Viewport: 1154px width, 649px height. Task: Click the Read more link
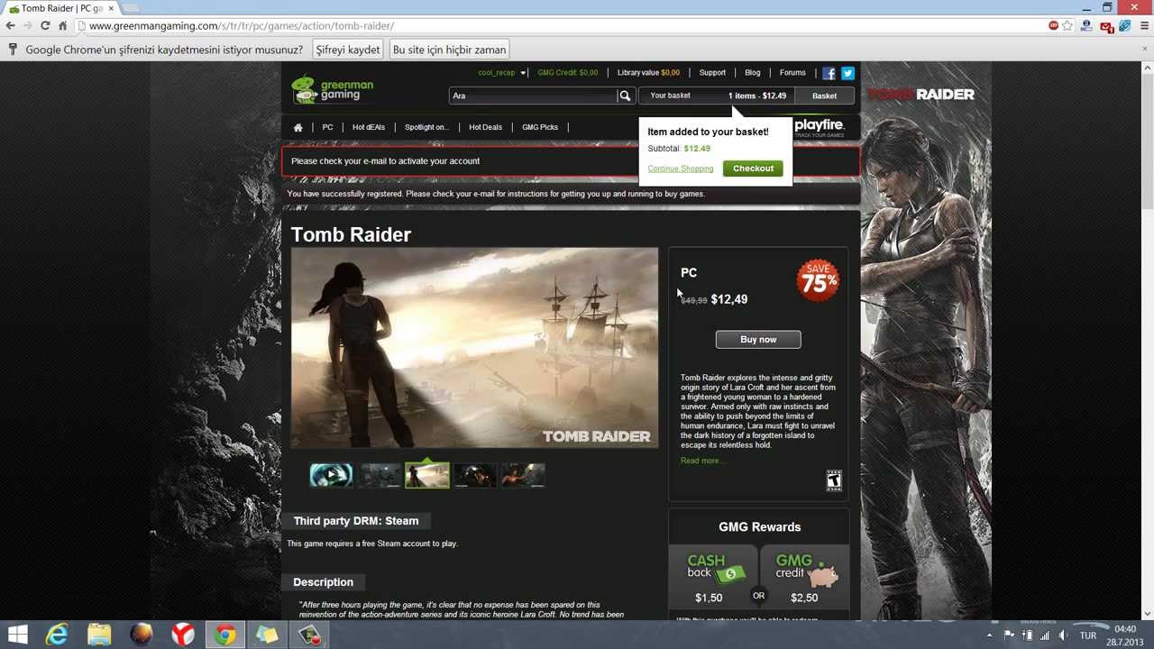click(701, 461)
